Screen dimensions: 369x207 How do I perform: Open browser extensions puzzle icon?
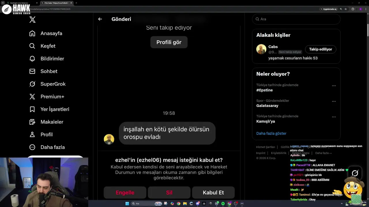pyautogui.click(x=353, y=9)
